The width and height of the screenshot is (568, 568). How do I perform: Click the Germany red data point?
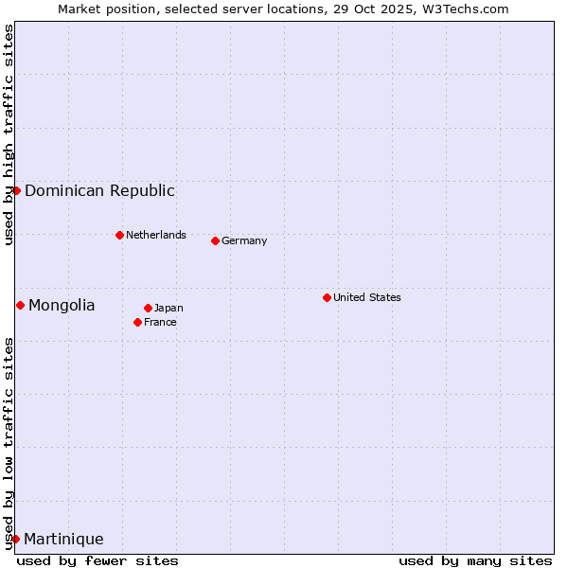pos(215,240)
